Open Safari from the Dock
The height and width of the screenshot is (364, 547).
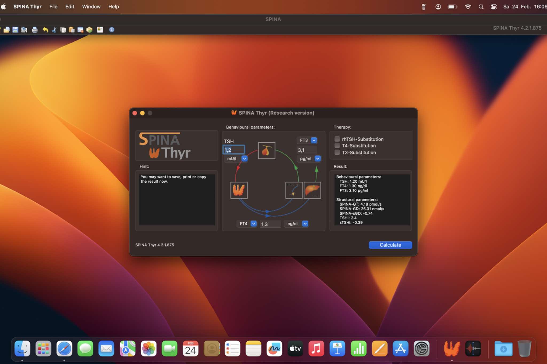click(x=64, y=349)
